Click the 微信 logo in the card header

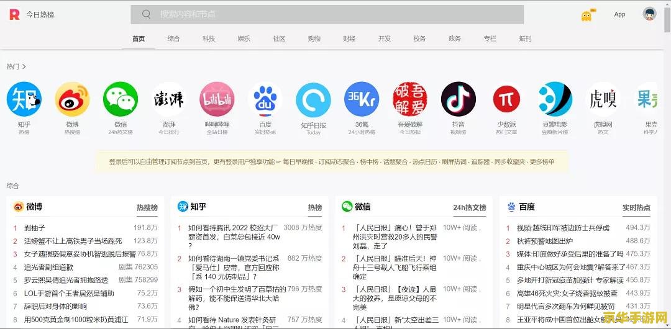[347, 207]
